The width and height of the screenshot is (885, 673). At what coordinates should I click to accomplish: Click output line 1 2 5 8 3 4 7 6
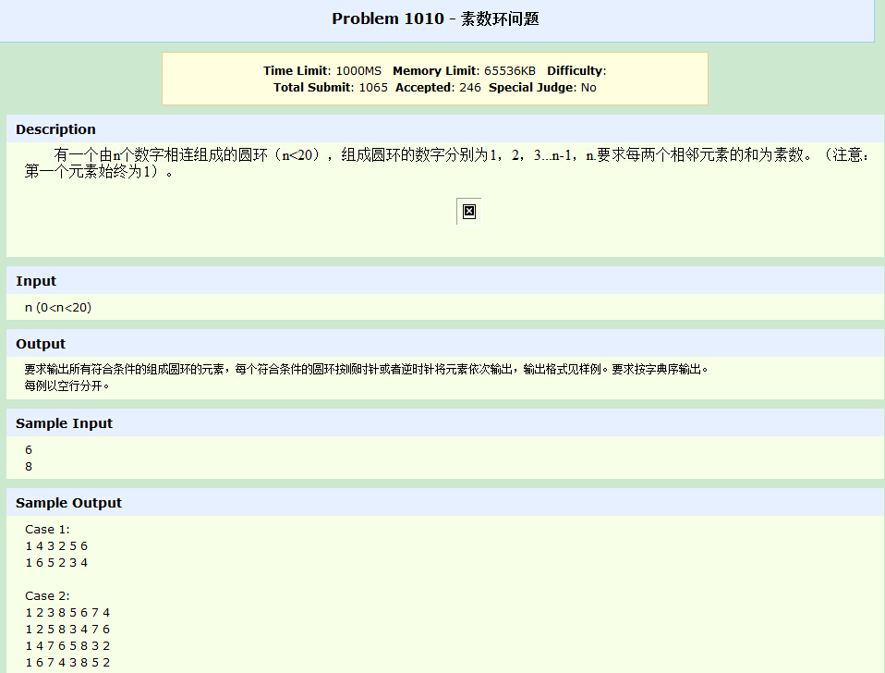point(67,629)
